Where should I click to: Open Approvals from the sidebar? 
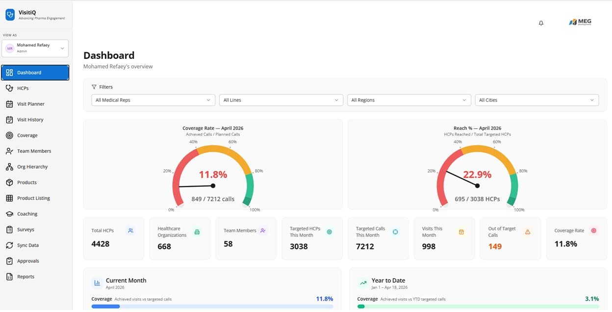click(x=27, y=260)
